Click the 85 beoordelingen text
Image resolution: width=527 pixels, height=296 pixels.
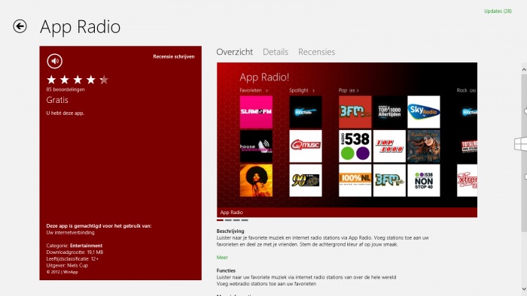65,89
